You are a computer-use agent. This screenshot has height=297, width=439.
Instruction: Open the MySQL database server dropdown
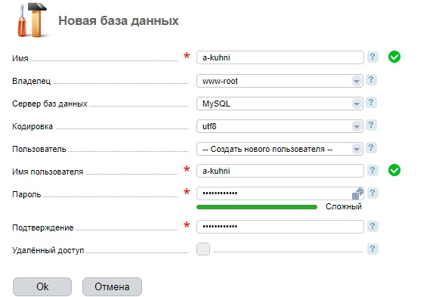point(280,104)
